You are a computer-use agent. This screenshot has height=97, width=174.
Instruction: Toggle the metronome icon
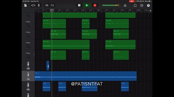[x=125, y=5]
